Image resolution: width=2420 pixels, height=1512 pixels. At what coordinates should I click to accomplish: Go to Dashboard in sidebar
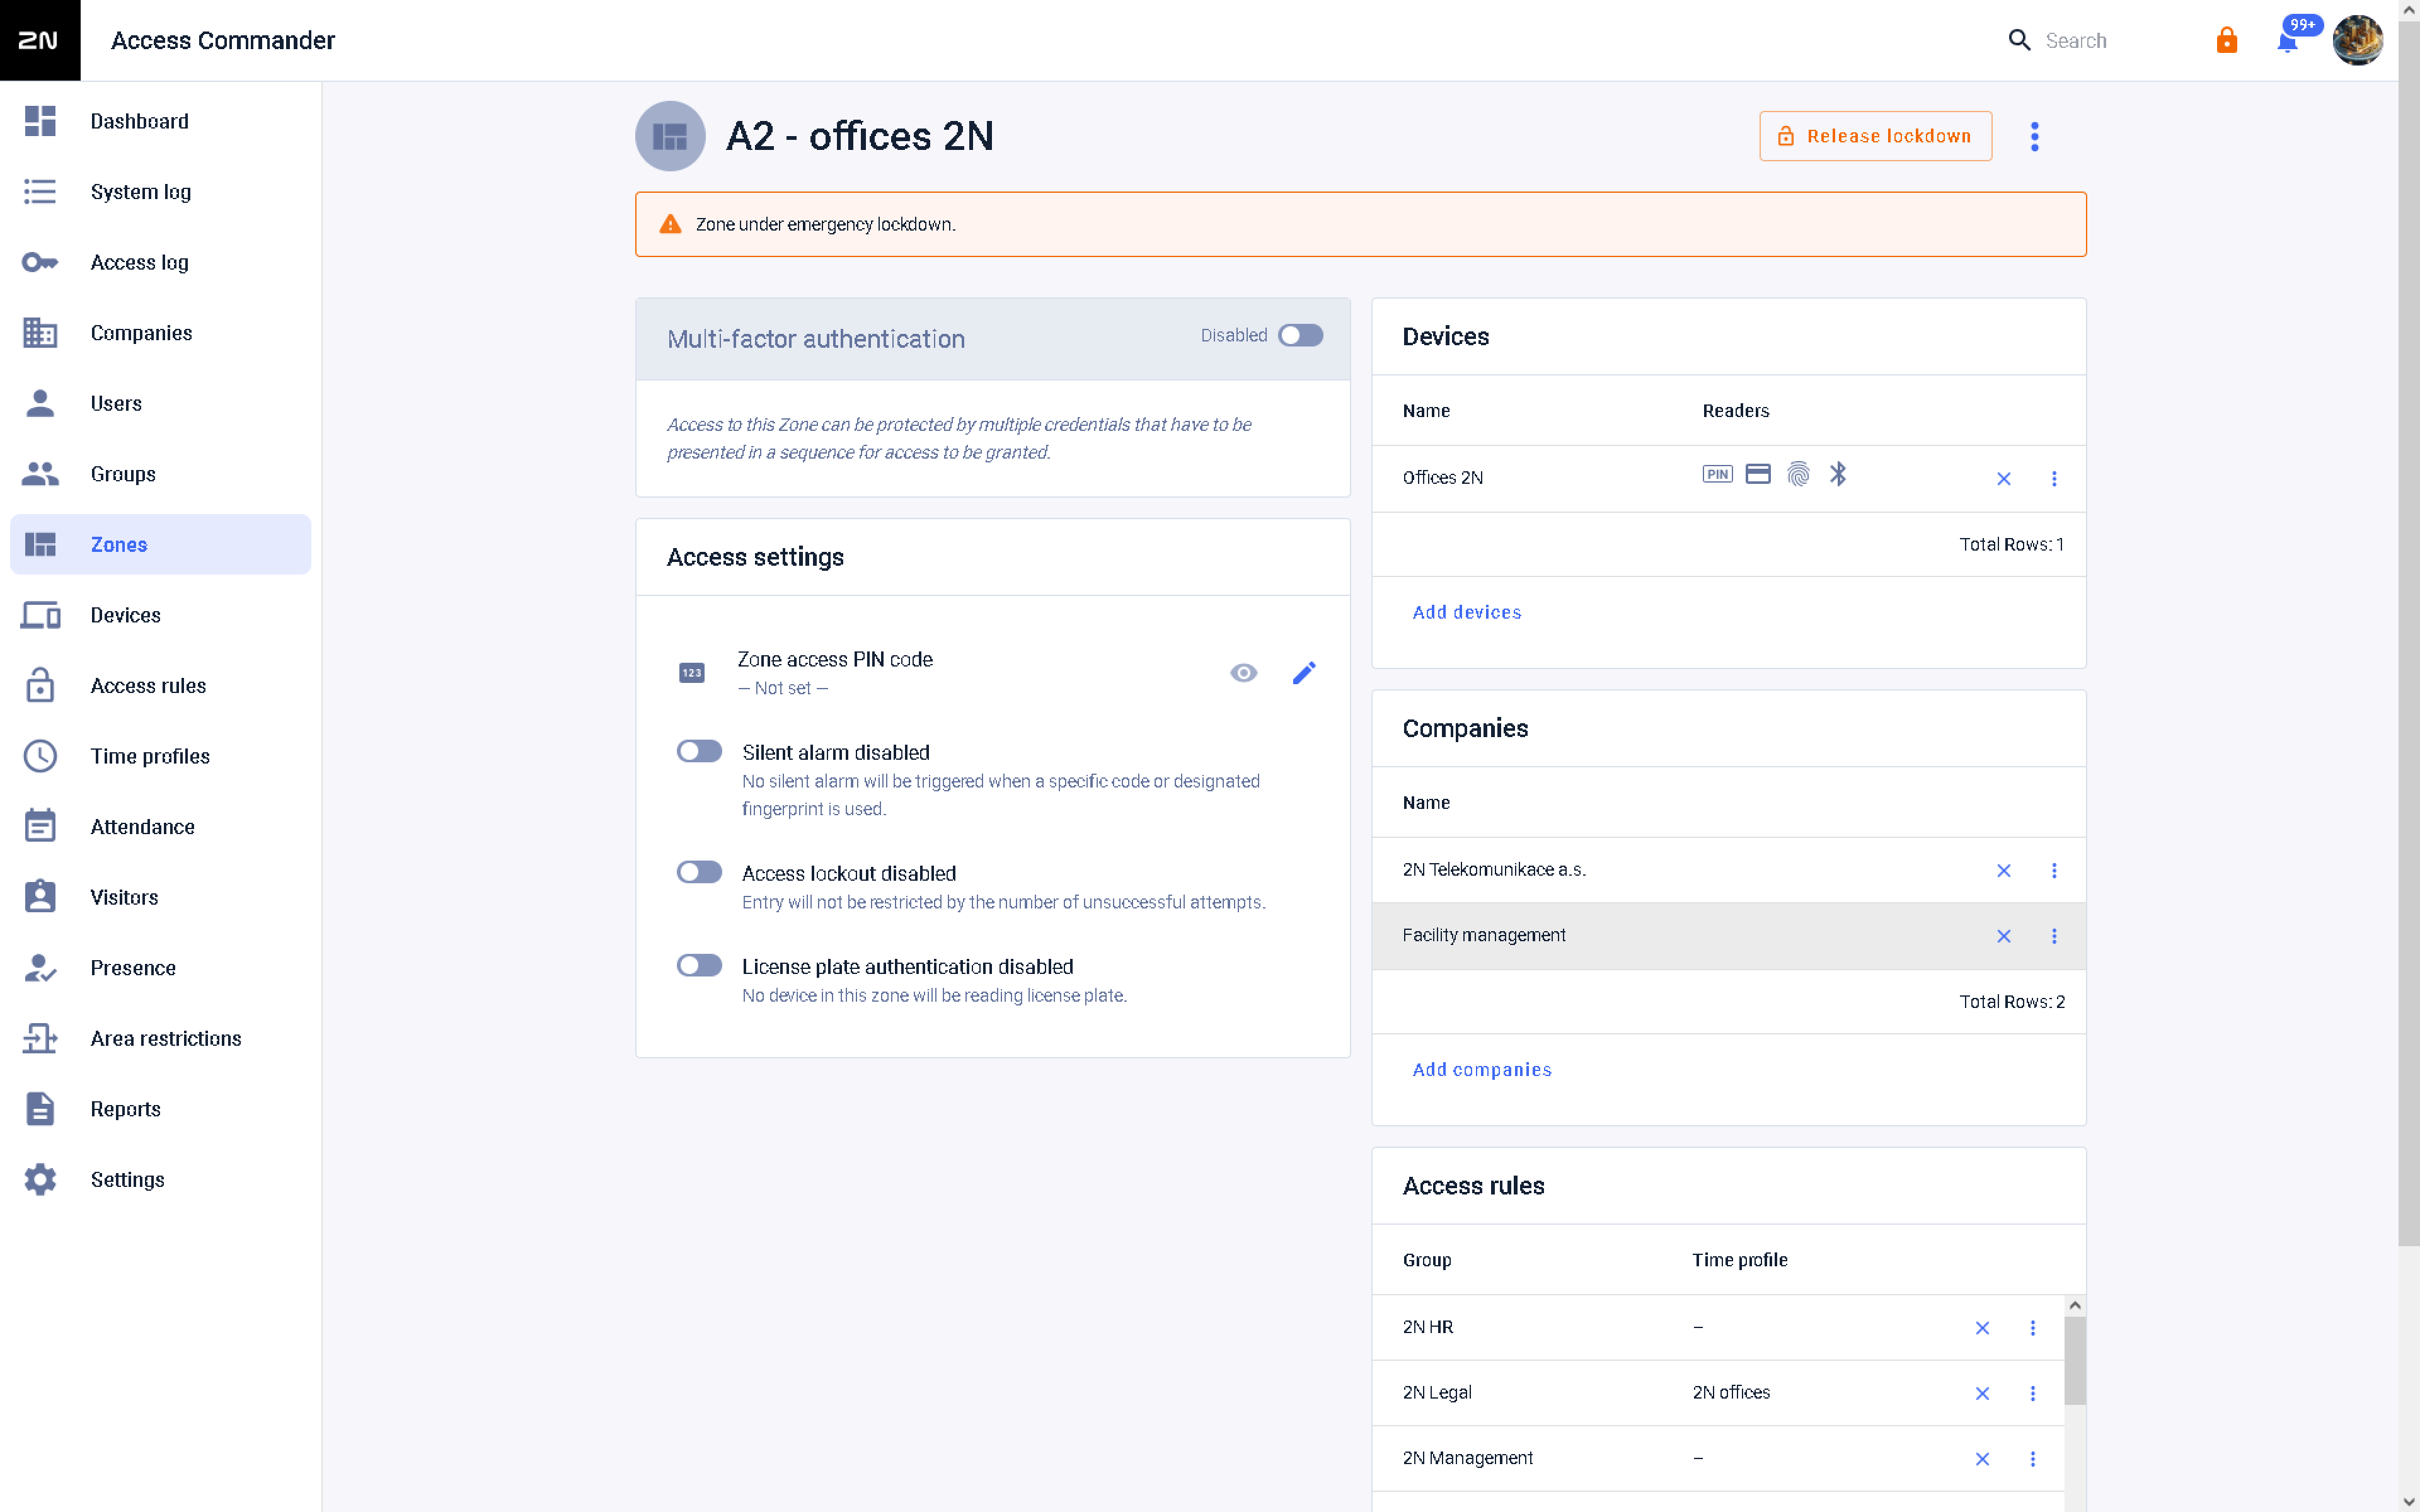(160, 121)
